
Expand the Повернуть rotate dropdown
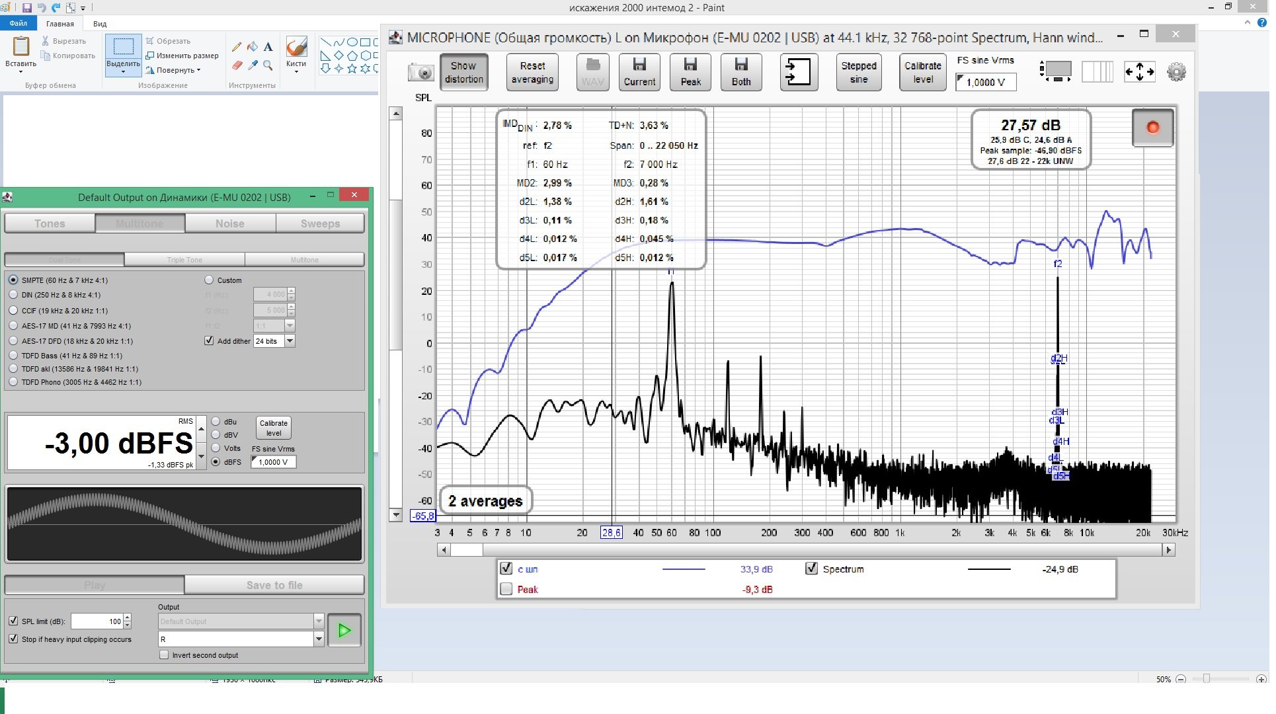[x=175, y=70]
